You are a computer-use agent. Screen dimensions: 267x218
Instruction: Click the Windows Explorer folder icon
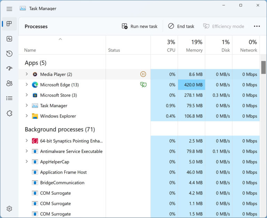click(35, 116)
